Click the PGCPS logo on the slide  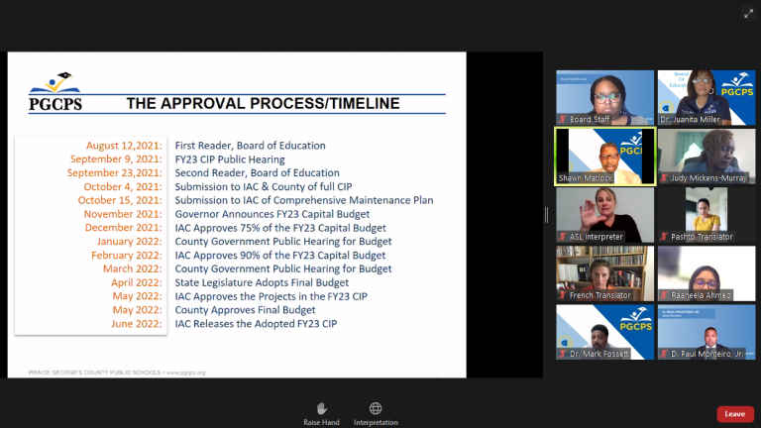coord(54,91)
